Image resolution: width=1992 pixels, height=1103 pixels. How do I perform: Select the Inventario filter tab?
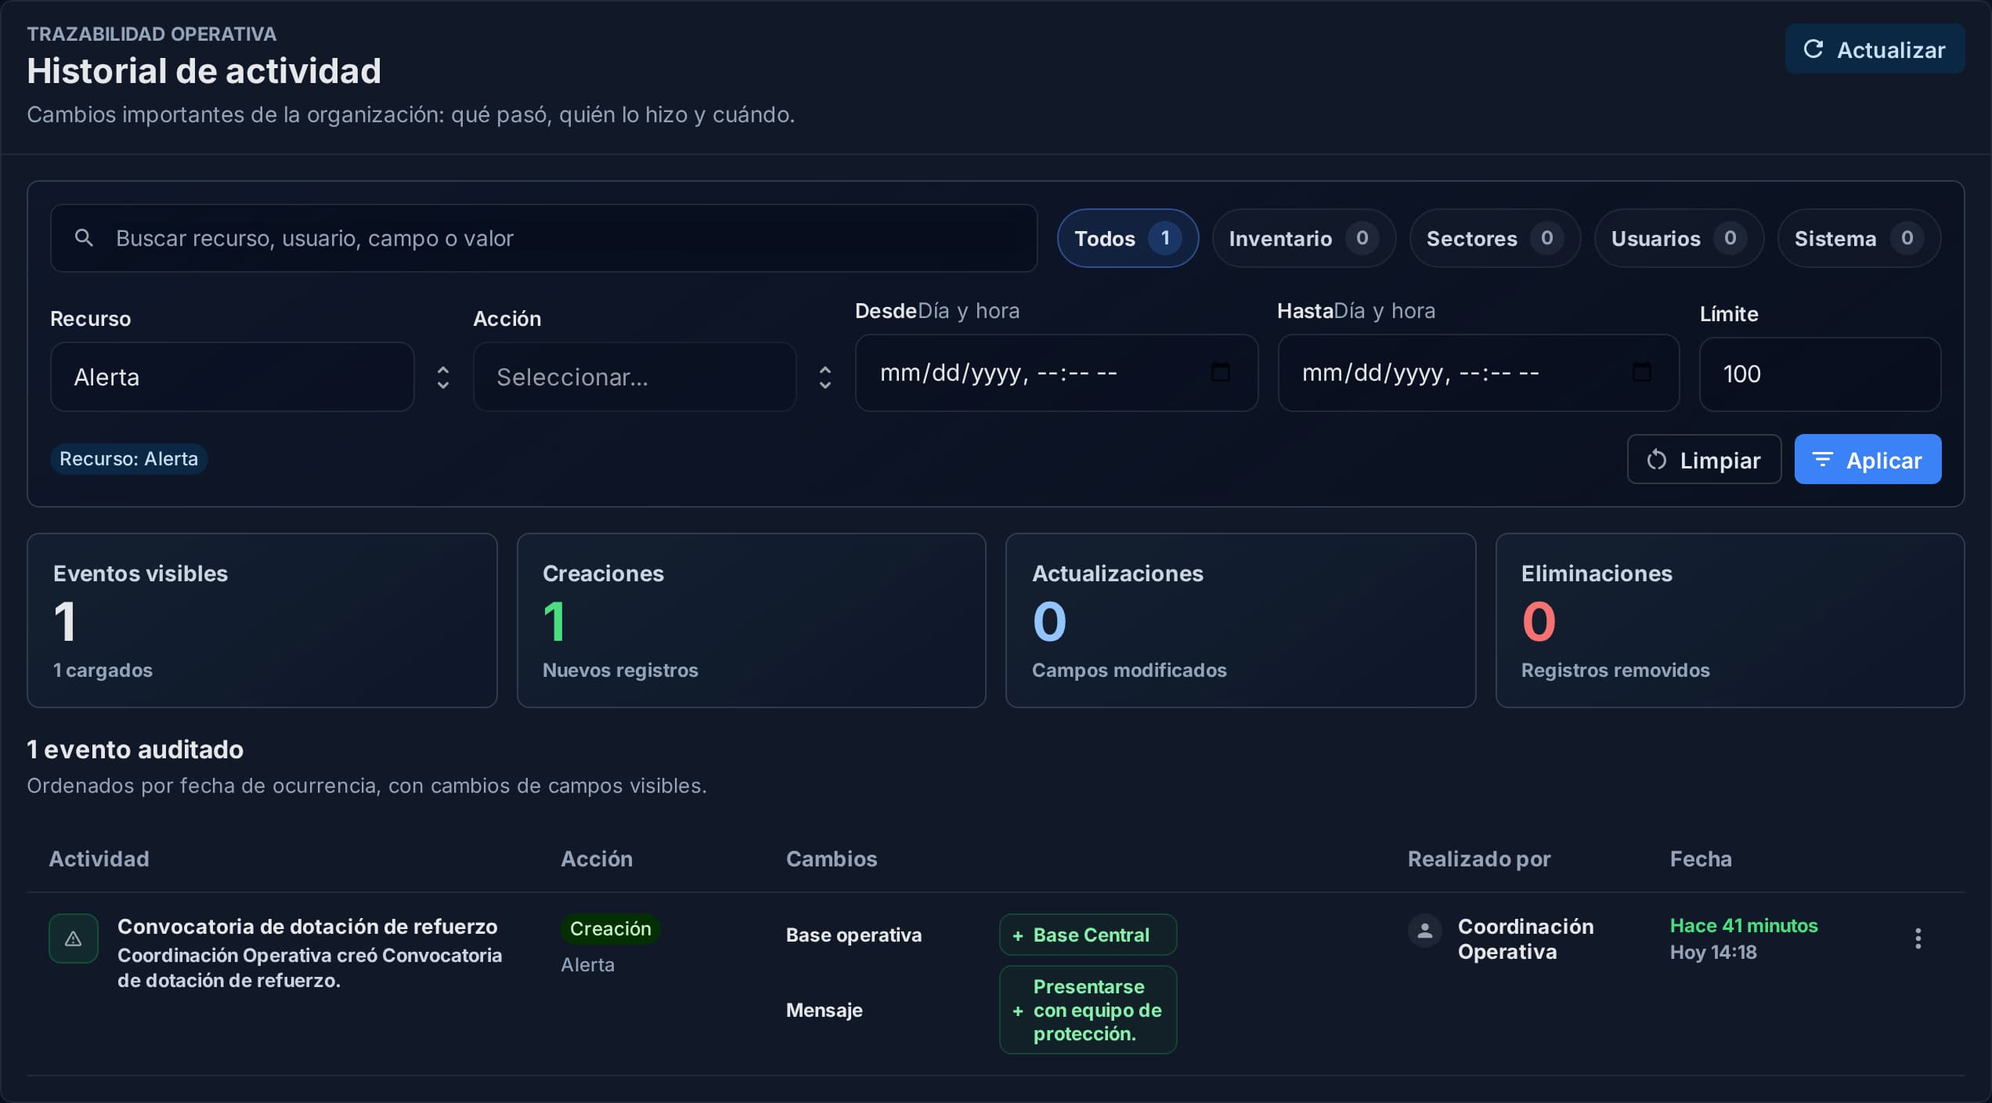point(1304,238)
